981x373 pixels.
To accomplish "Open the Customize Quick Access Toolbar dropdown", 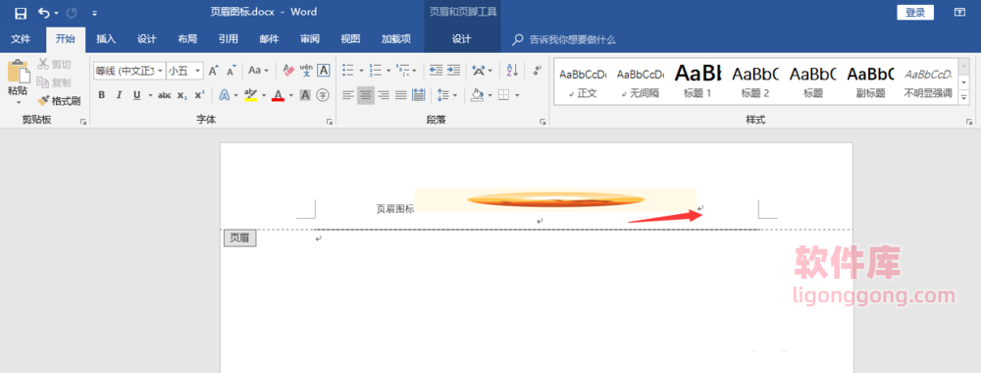I will point(94,13).
